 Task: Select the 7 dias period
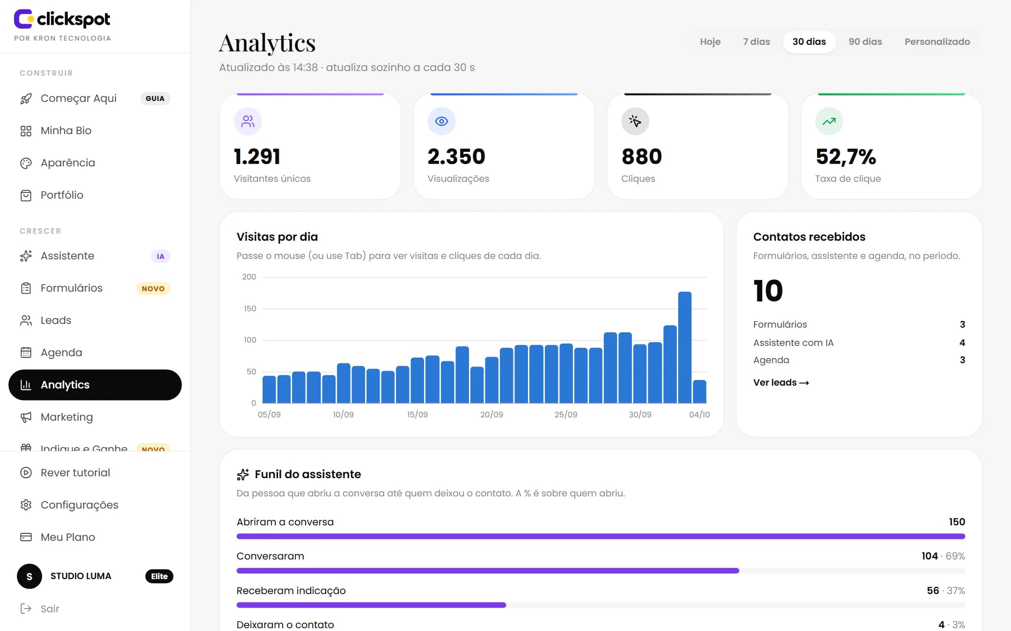point(756,42)
